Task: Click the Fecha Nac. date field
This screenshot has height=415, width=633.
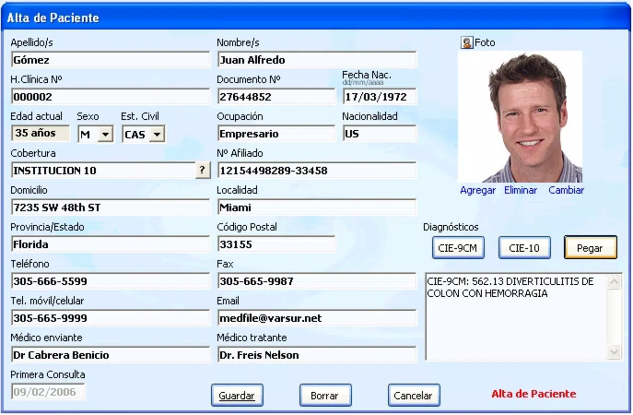Action: (379, 96)
